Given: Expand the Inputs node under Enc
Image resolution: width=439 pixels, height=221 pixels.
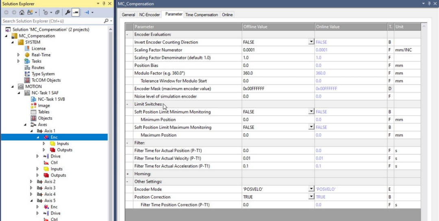Looking at the screenshot, I should [44, 143].
